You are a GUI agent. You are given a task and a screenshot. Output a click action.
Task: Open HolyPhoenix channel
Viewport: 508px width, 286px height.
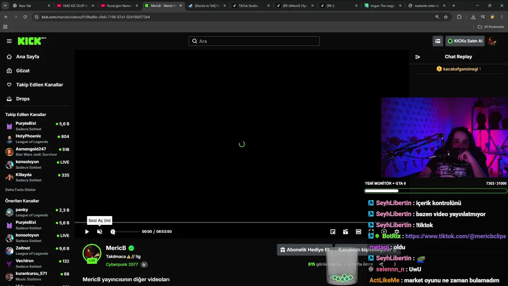point(37,139)
